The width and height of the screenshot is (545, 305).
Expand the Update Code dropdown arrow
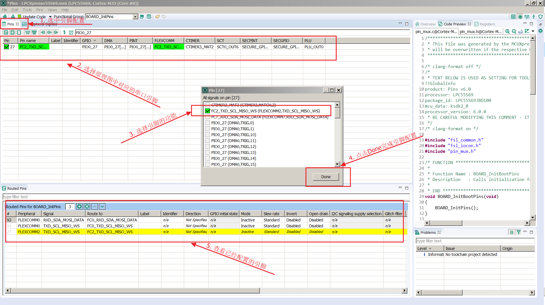pyautogui.click(x=50, y=17)
